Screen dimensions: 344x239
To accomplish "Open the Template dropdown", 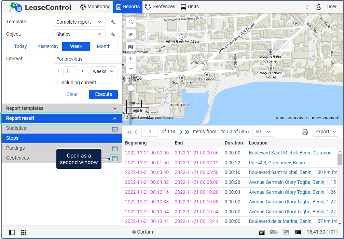I will pyautogui.click(x=79, y=22).
